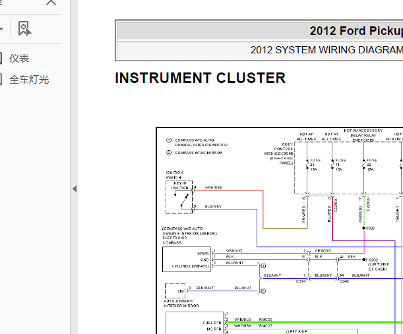Open the 全车灯光 bookmark

(29, 80)
